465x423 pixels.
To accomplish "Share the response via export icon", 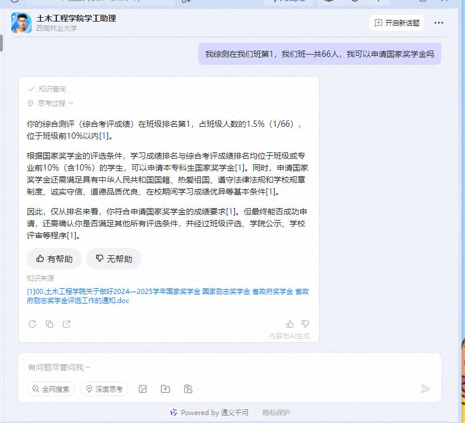I will tap(67, 324).
